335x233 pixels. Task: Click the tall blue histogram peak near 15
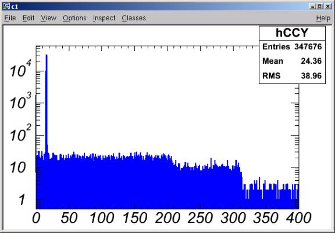click(x=47, y=102)
